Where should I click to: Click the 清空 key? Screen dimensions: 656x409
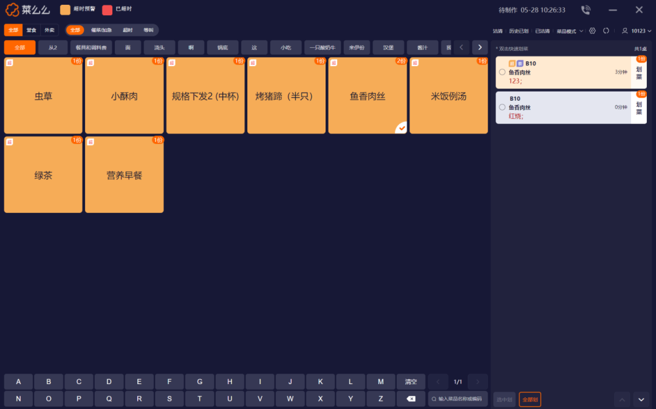pyautogui.click(x=411, y=382)
